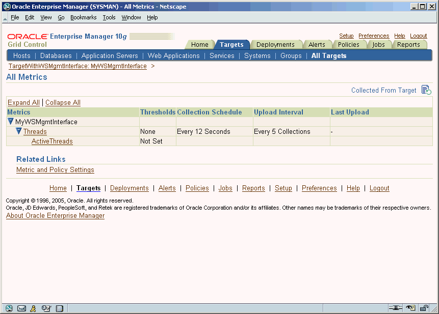439x314 pixels.
Task: Open Composer icon in status bar
Action: (x=46, y=308)
